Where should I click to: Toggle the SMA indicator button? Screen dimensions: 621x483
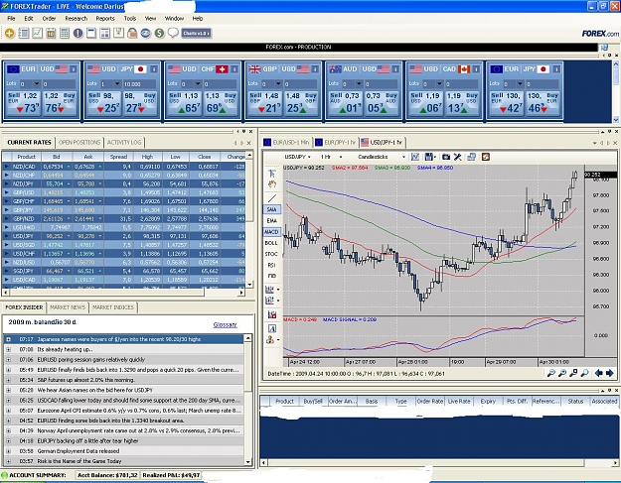pos(271,209)
